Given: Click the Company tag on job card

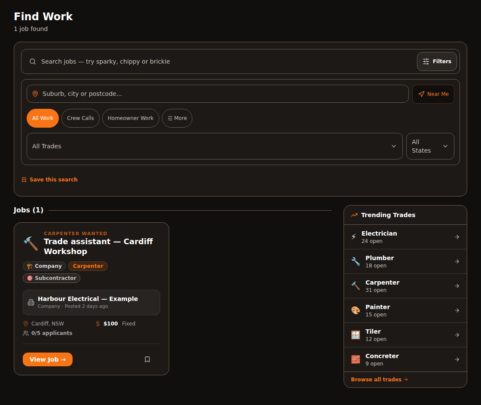Looking at the screenshot, I should click(44, 266).
